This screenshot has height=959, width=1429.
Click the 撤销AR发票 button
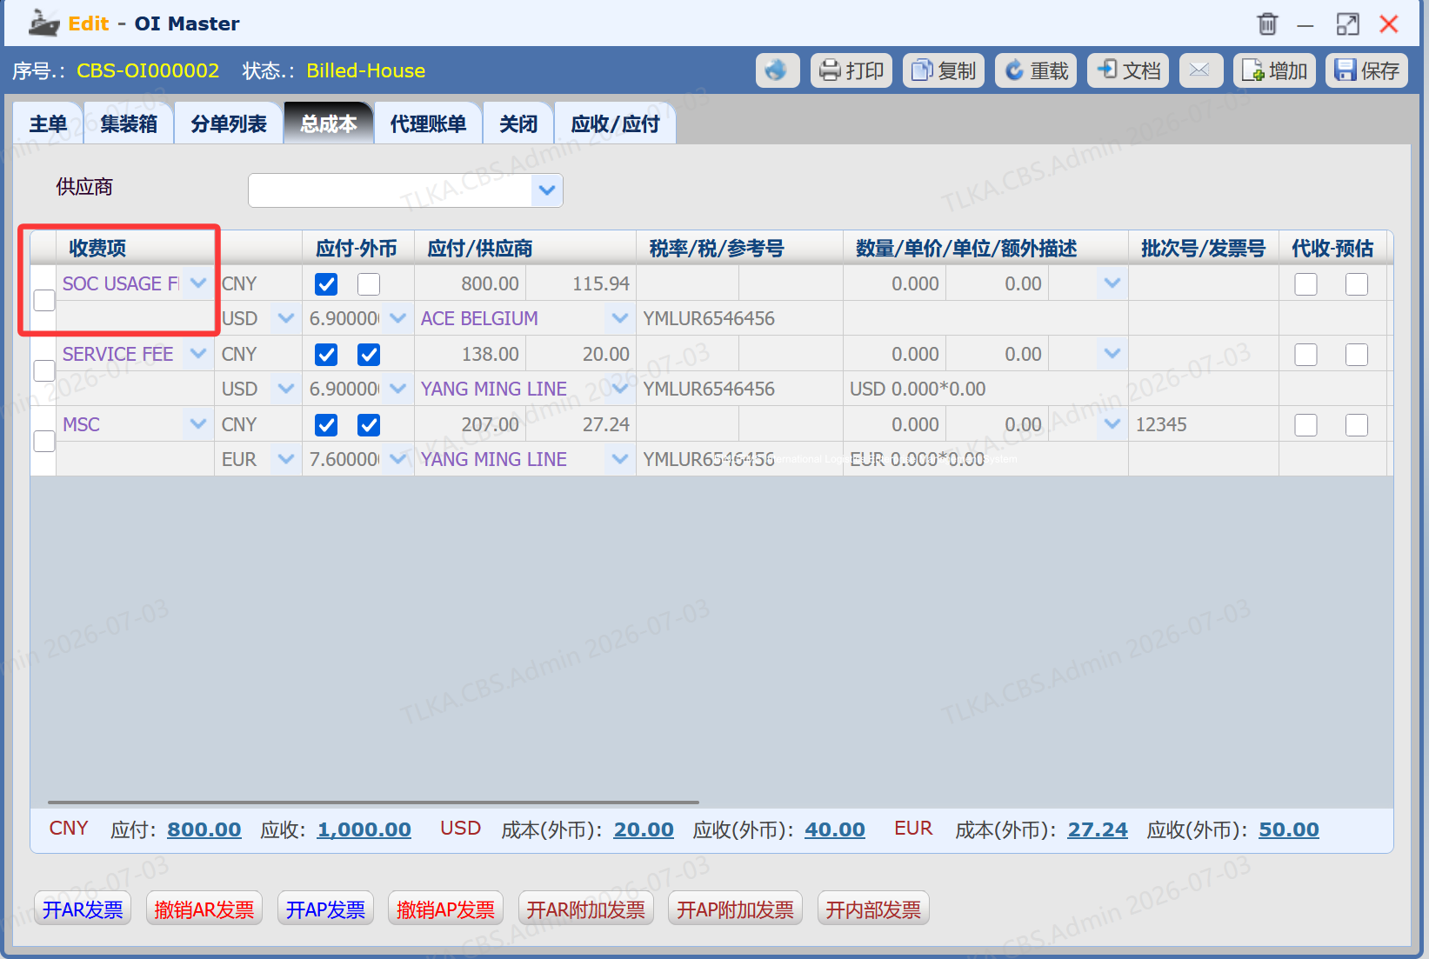tap(204, 909)
